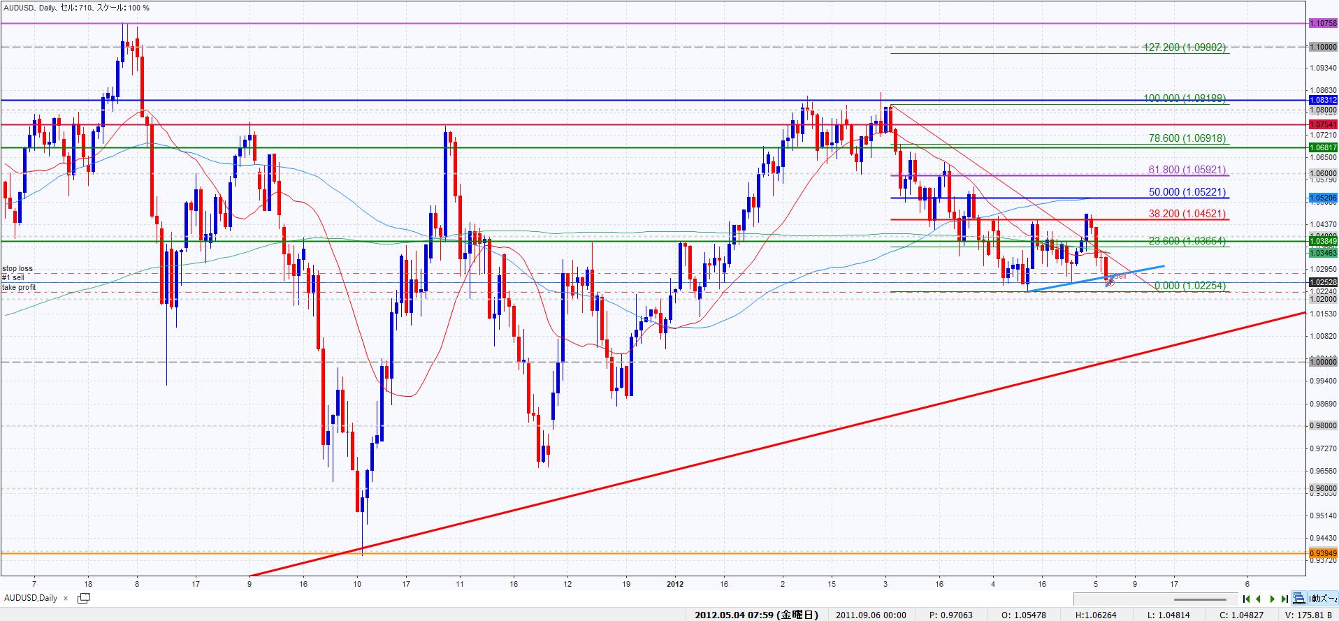This screenshot has height=621, width=1339.
Task: Click the current price 1.02528 tag
Action: pyautogui.click(x=1322, y=282)
